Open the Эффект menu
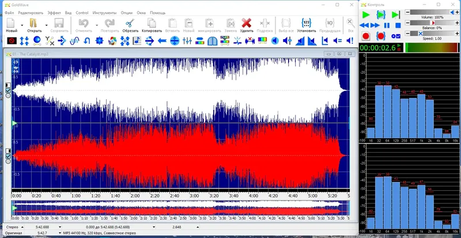461x238 pixels. coord(55,12)
